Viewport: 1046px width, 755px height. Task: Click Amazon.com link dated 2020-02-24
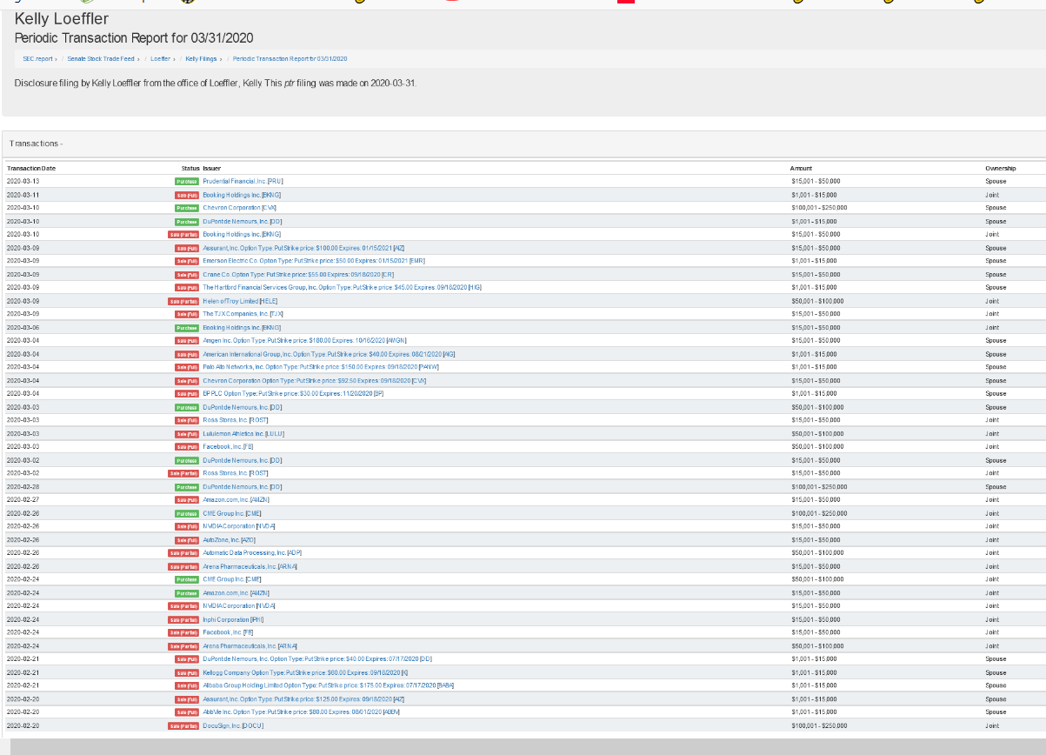coord(236,592)
